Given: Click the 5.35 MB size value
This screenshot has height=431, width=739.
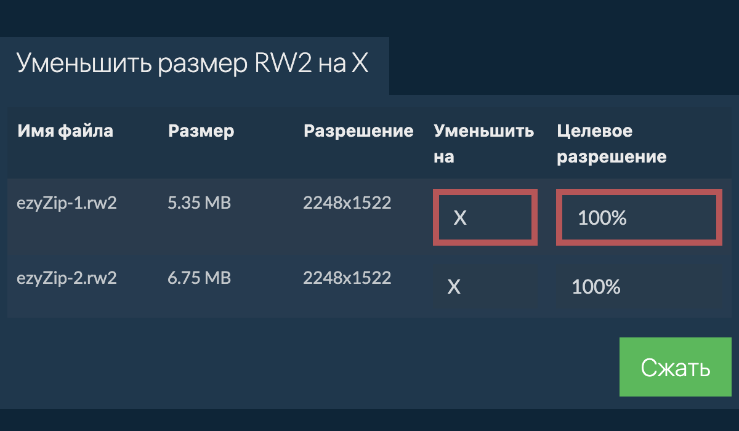Looking at the screenshot, I should click(x=200, y=203).
